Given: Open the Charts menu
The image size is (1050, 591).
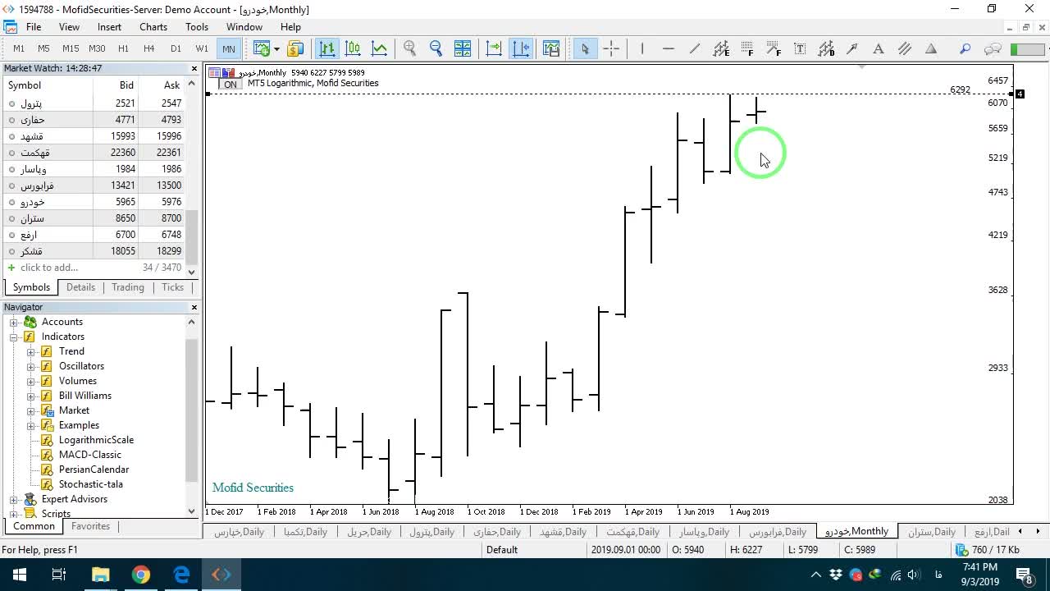Looking at the screenshot, I should [x=153, y=27].
